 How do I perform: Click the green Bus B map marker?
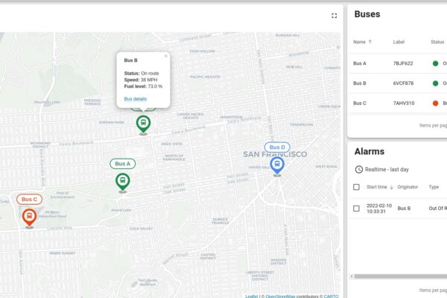(143, 123)
